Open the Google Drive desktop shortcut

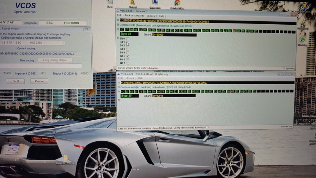pos(304,7)
